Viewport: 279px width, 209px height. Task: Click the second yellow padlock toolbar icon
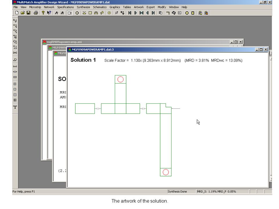click(x=206, y=13)
